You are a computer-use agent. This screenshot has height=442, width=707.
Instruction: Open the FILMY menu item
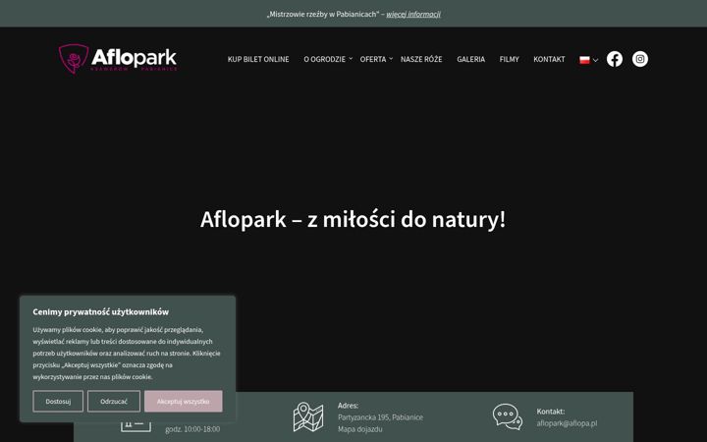pos(509,59)
